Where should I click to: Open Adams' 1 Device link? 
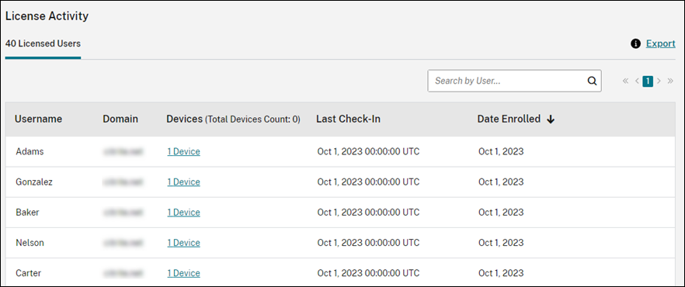183,152
